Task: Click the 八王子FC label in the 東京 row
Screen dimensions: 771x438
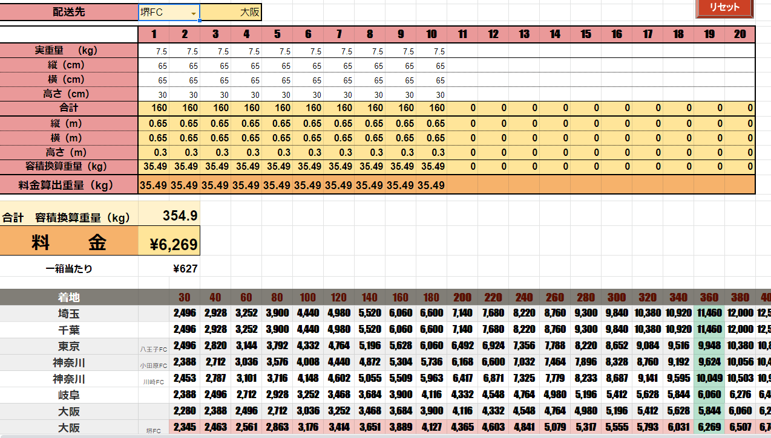Action: pyautogui.click(x=153, y=349)
